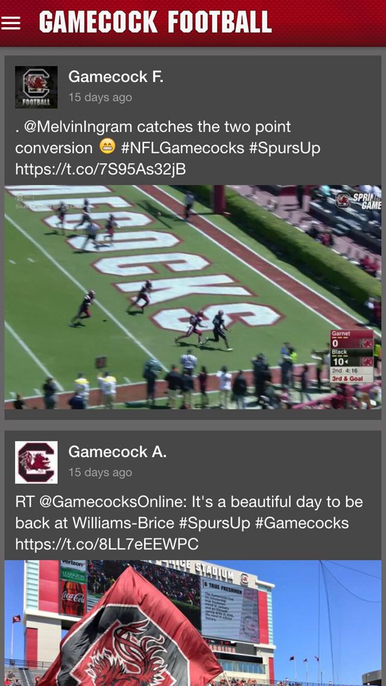This screenshot has width=386, height=686.
Task: Open the hamburger navigation menu
Action: point(11,23)
